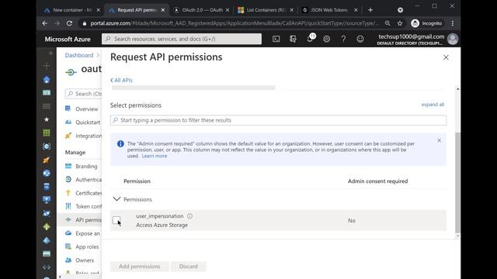The width and height of the screenshot is (497, 279).
Task: Close the Request API permissions browser tab
Action: point(163,10)
